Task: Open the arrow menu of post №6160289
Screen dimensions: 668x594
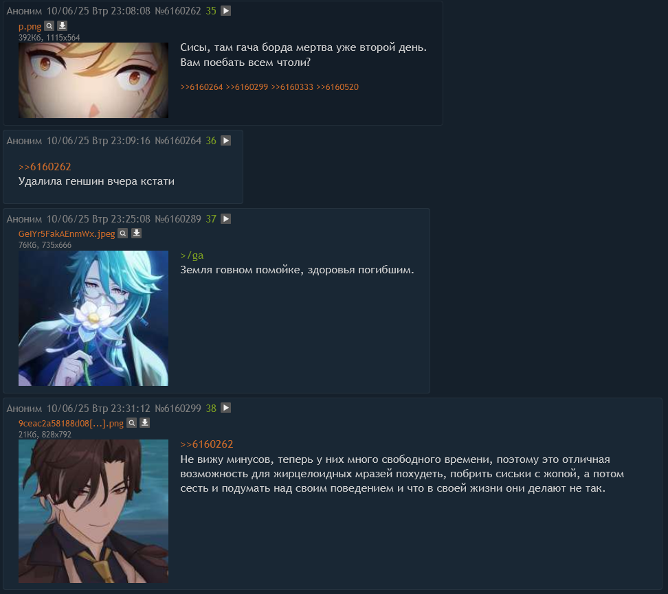Action: point(226,219)
